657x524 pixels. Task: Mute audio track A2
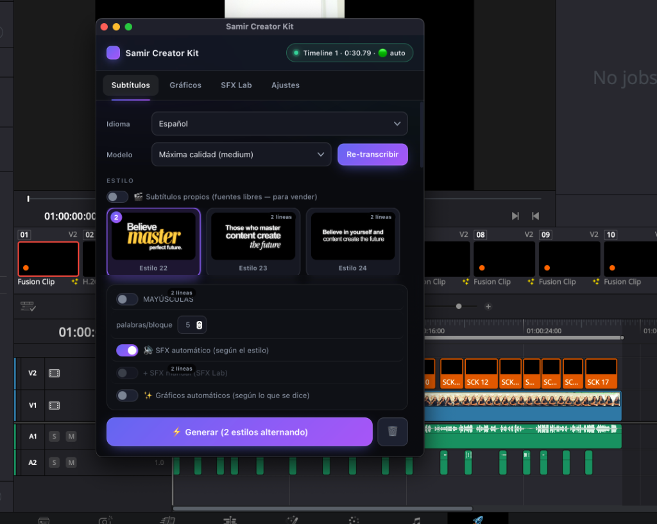pyautogui.click(x=71, y=462)
